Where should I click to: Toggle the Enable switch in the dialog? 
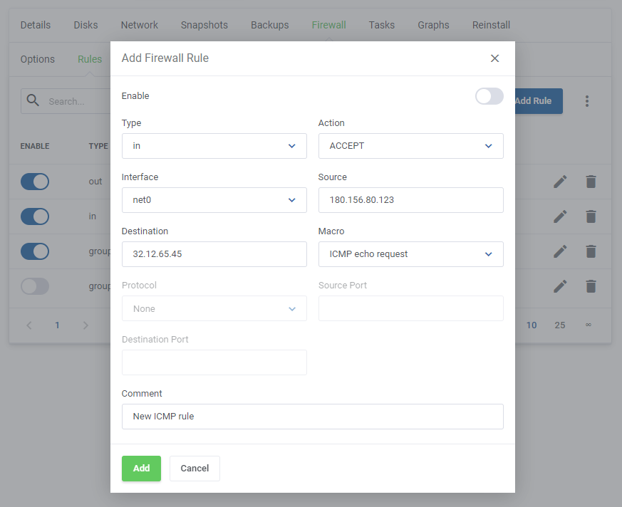tap(489, 96)
